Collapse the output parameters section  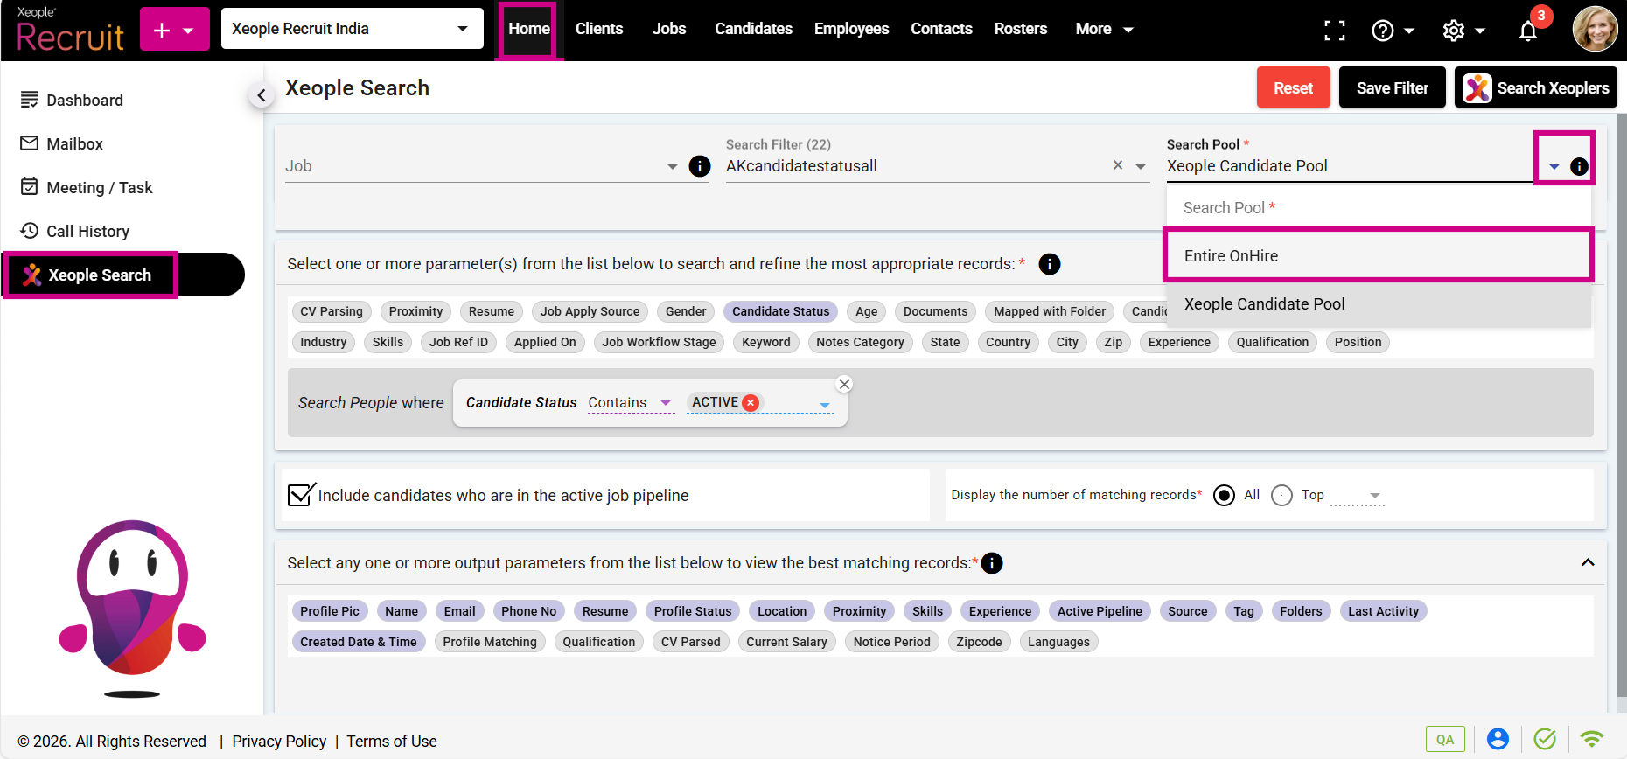1588,562
